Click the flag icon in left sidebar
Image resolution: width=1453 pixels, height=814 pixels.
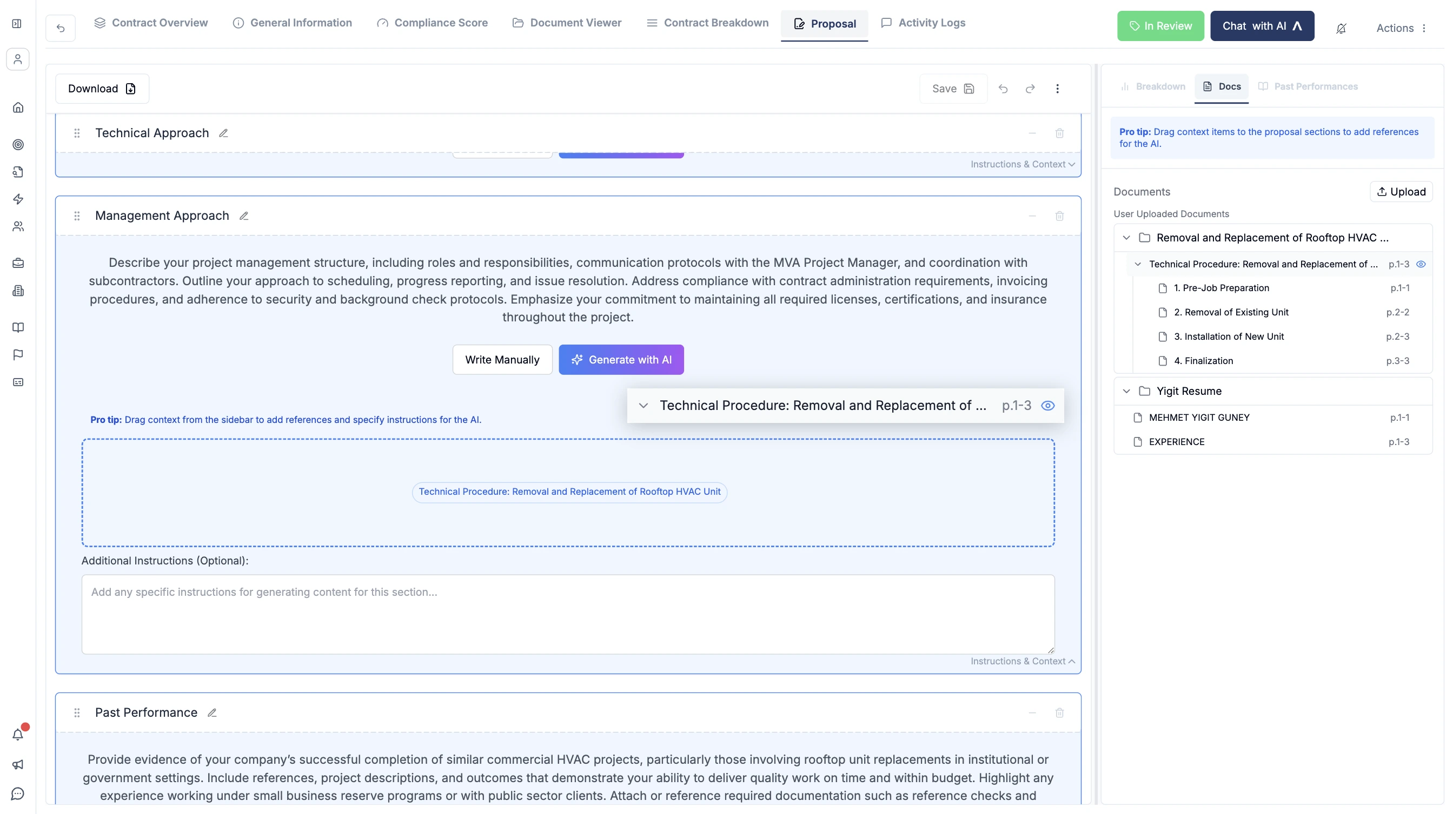(17, 354)
